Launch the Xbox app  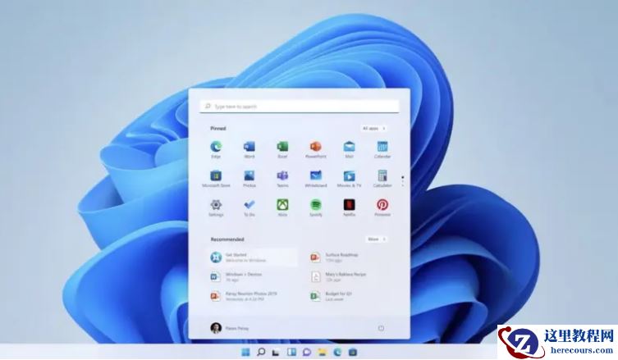coord(282,208)
